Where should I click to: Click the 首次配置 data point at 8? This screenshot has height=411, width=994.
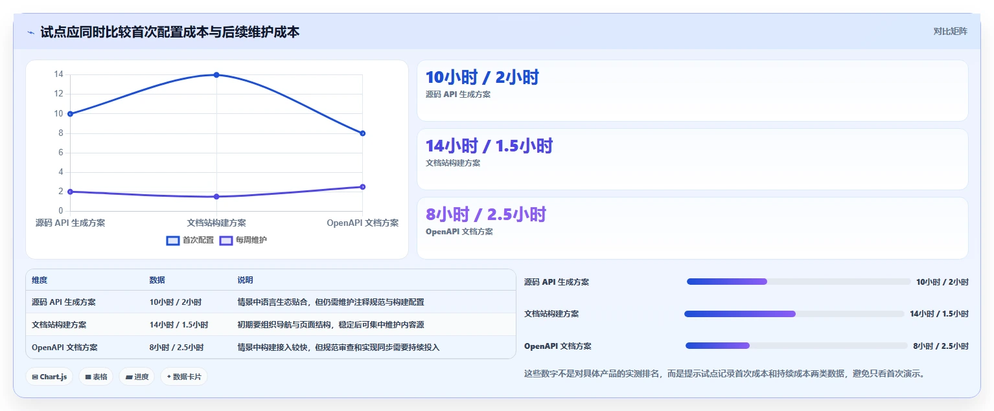[x=362, y=133]
